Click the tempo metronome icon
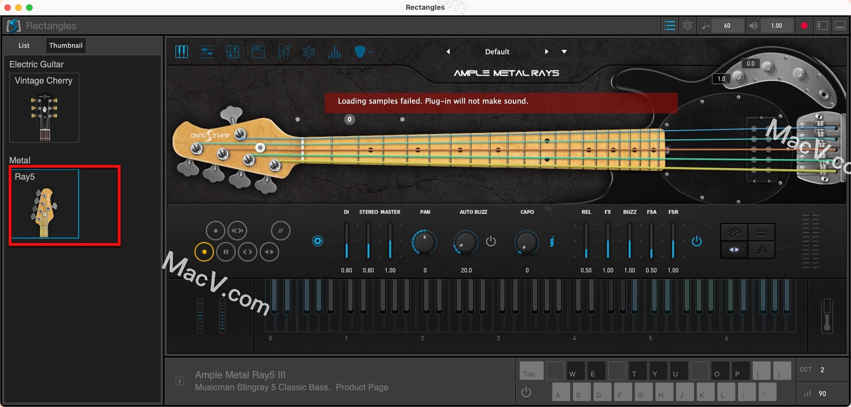Image resolution: width=851 pixels, height=407 pixels. pyautogui.click(x=706, y=26)
